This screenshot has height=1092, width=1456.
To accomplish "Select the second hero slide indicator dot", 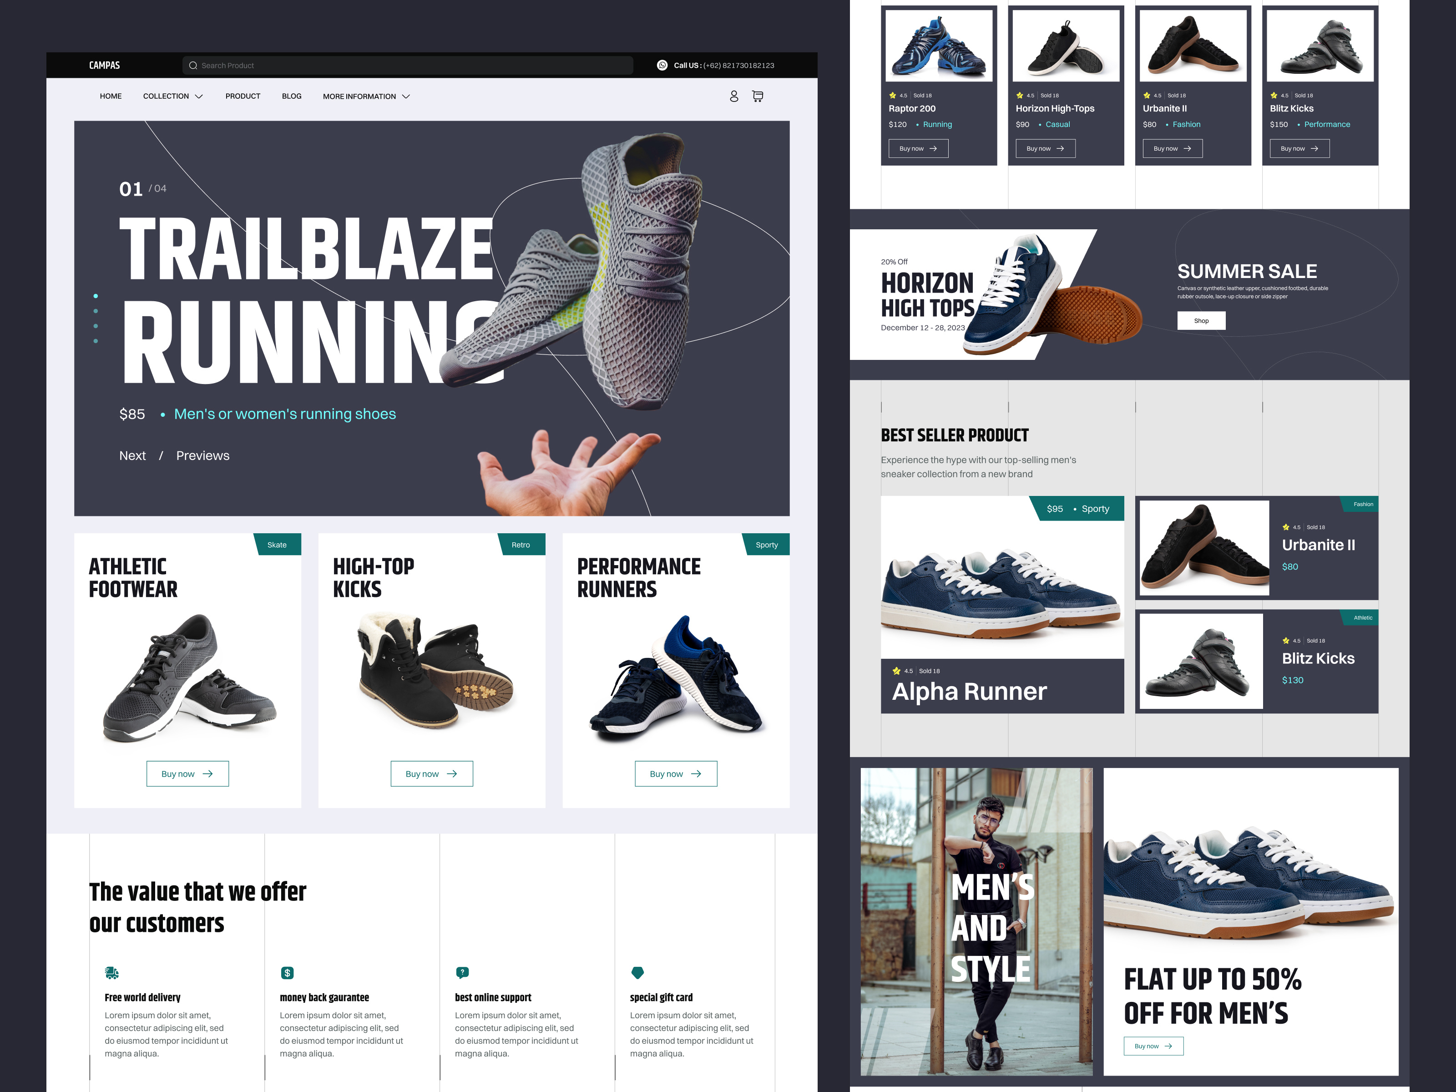I will coord(96,311).
